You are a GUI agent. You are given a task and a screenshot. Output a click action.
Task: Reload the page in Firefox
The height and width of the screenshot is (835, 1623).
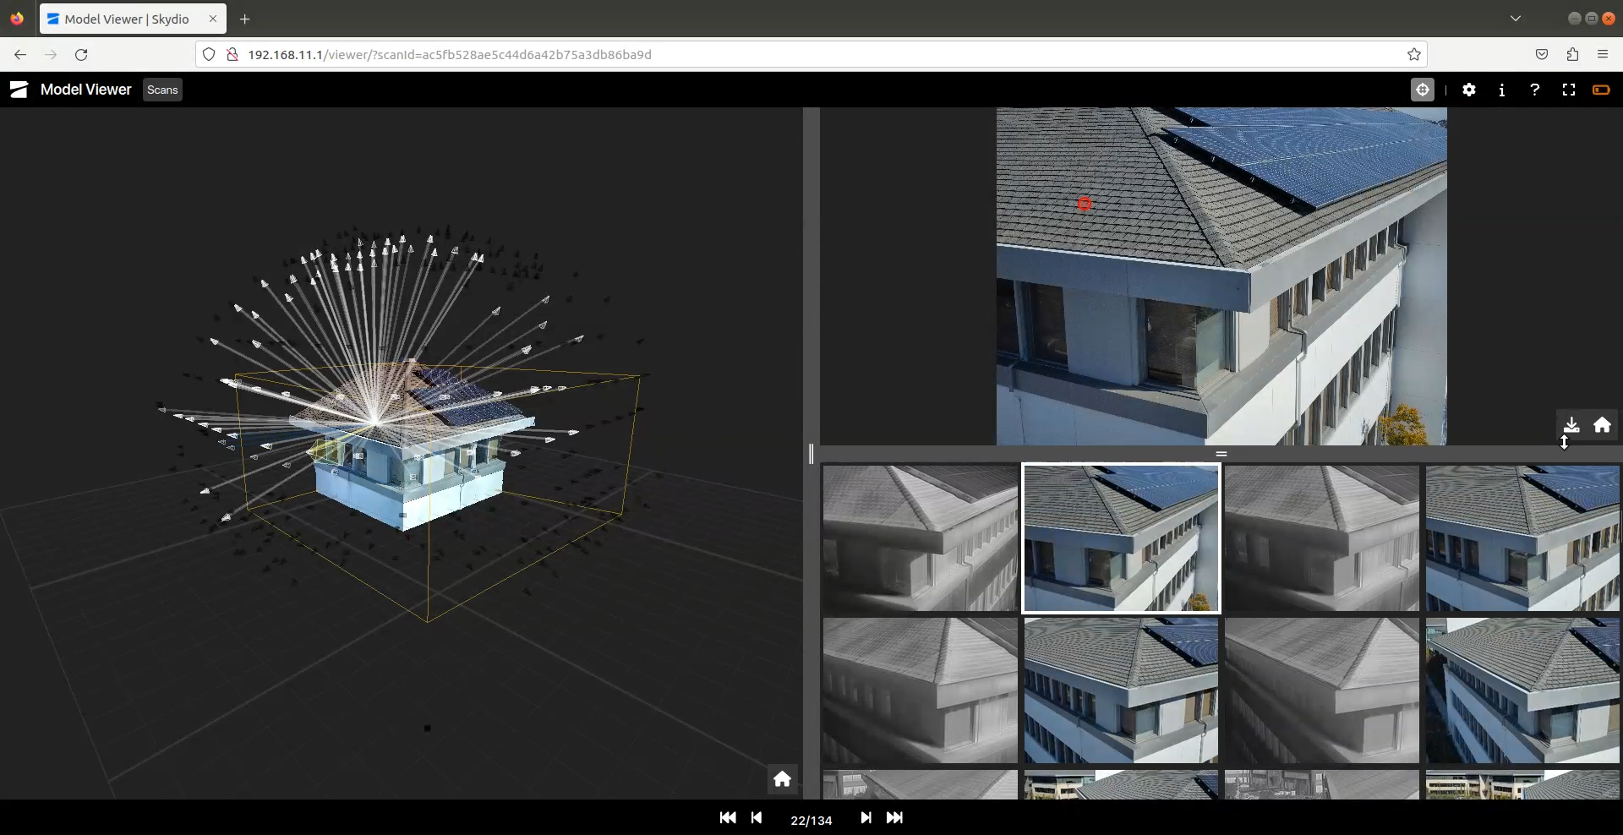pos(81,54)
